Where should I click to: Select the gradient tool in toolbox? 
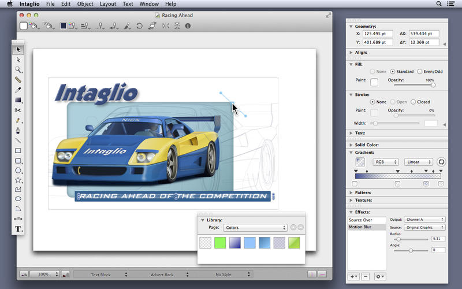18,100
